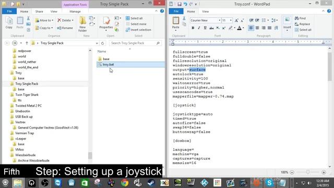This screenshot has height=188, width=334.
Task: Zoom in with WordPad plus button
Action: pos(324,172)
